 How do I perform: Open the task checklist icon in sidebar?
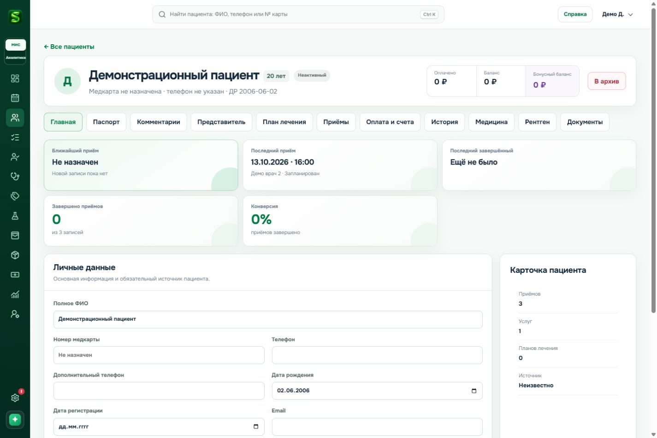click(15, 137)
